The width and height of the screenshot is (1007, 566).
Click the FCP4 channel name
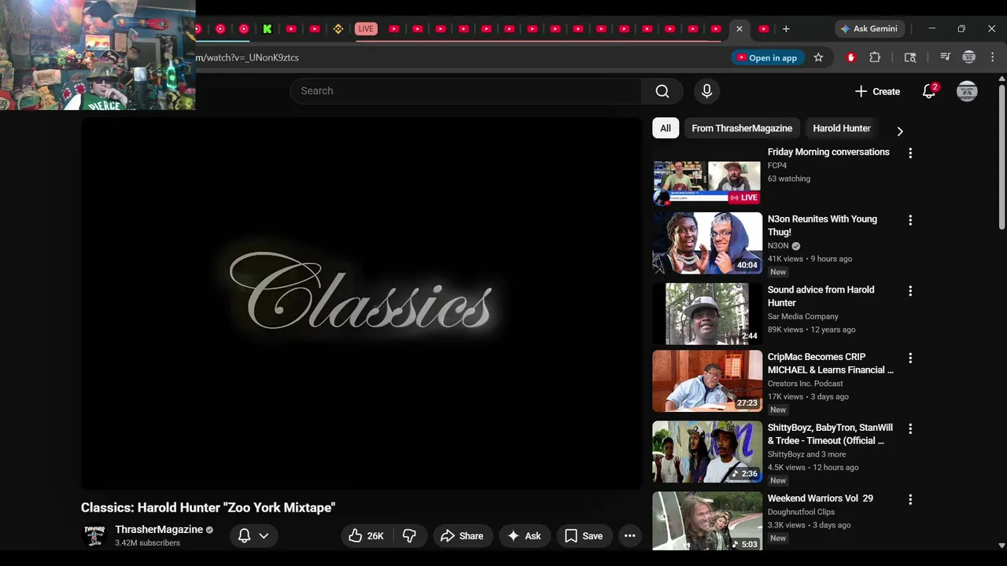(x=777, y=166)
